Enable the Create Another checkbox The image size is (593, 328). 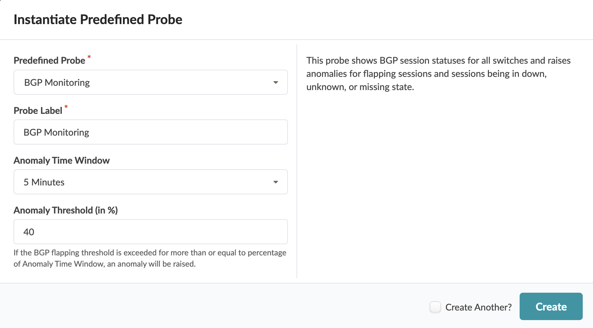[435, 307]
